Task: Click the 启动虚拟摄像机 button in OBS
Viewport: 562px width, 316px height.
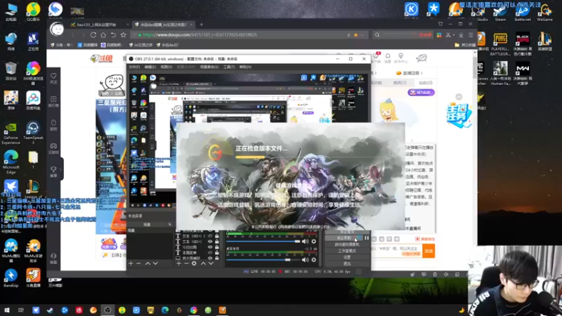Action: click(347, 244)
